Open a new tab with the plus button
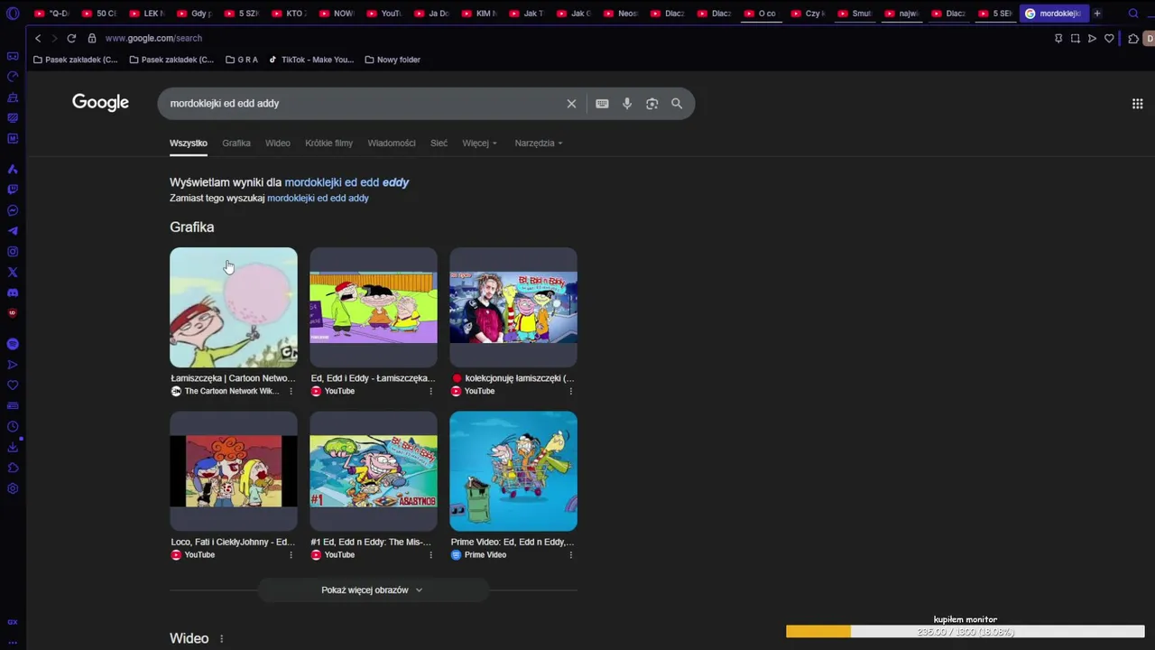Image resolution: width=1155 pixels, height=650 pixels. [1097, 14]
